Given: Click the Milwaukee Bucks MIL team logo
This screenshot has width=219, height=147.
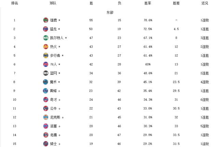Looking at the screenshot, I should click(46, 20).
